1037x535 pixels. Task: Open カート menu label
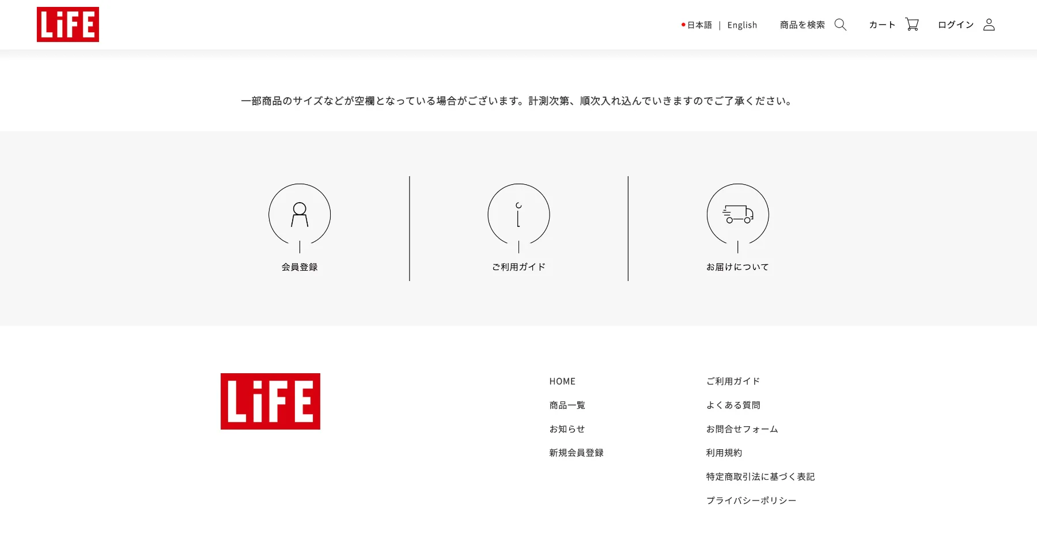pyautogui.click(x=882, y=25)
